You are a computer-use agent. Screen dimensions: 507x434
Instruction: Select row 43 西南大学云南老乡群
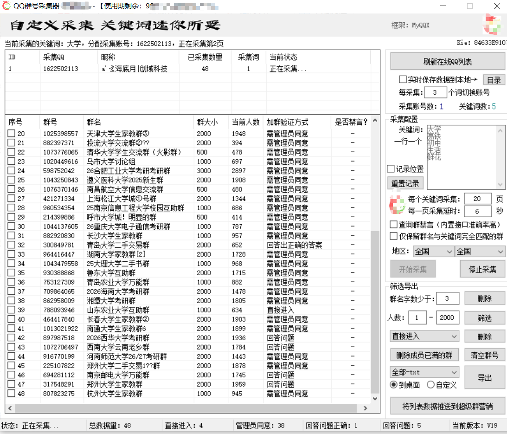click(x=189, y=347)
